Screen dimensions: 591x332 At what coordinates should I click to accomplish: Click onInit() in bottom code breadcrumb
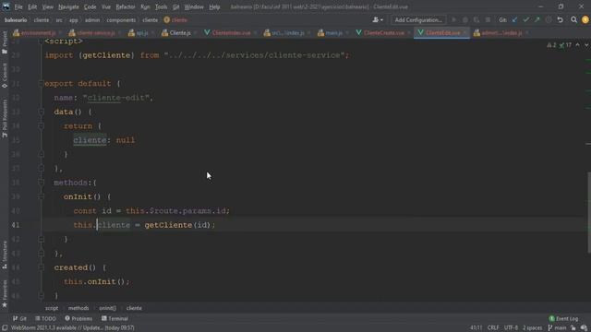107,308
